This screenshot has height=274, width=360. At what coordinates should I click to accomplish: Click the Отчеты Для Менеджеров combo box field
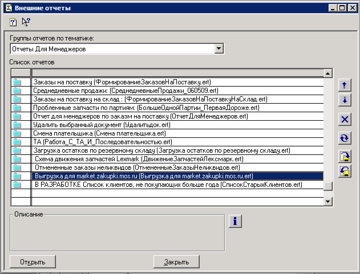click(x=113, y=49)
